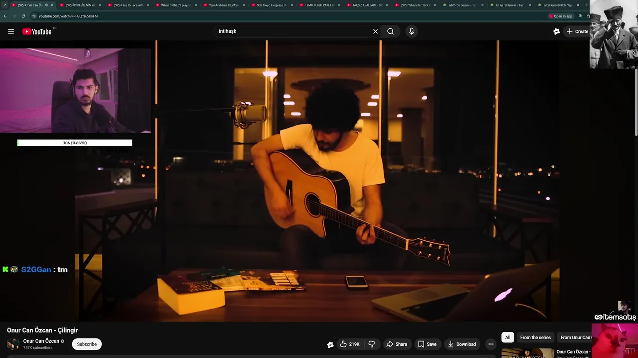Open the YouTube hamburger guide menu
The height and width of the screenshot is (358, 638).
pos(11,31)
